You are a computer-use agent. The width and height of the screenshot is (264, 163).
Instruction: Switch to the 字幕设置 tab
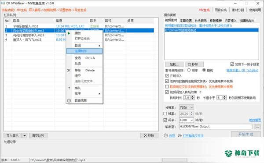(x=186, y=21)
